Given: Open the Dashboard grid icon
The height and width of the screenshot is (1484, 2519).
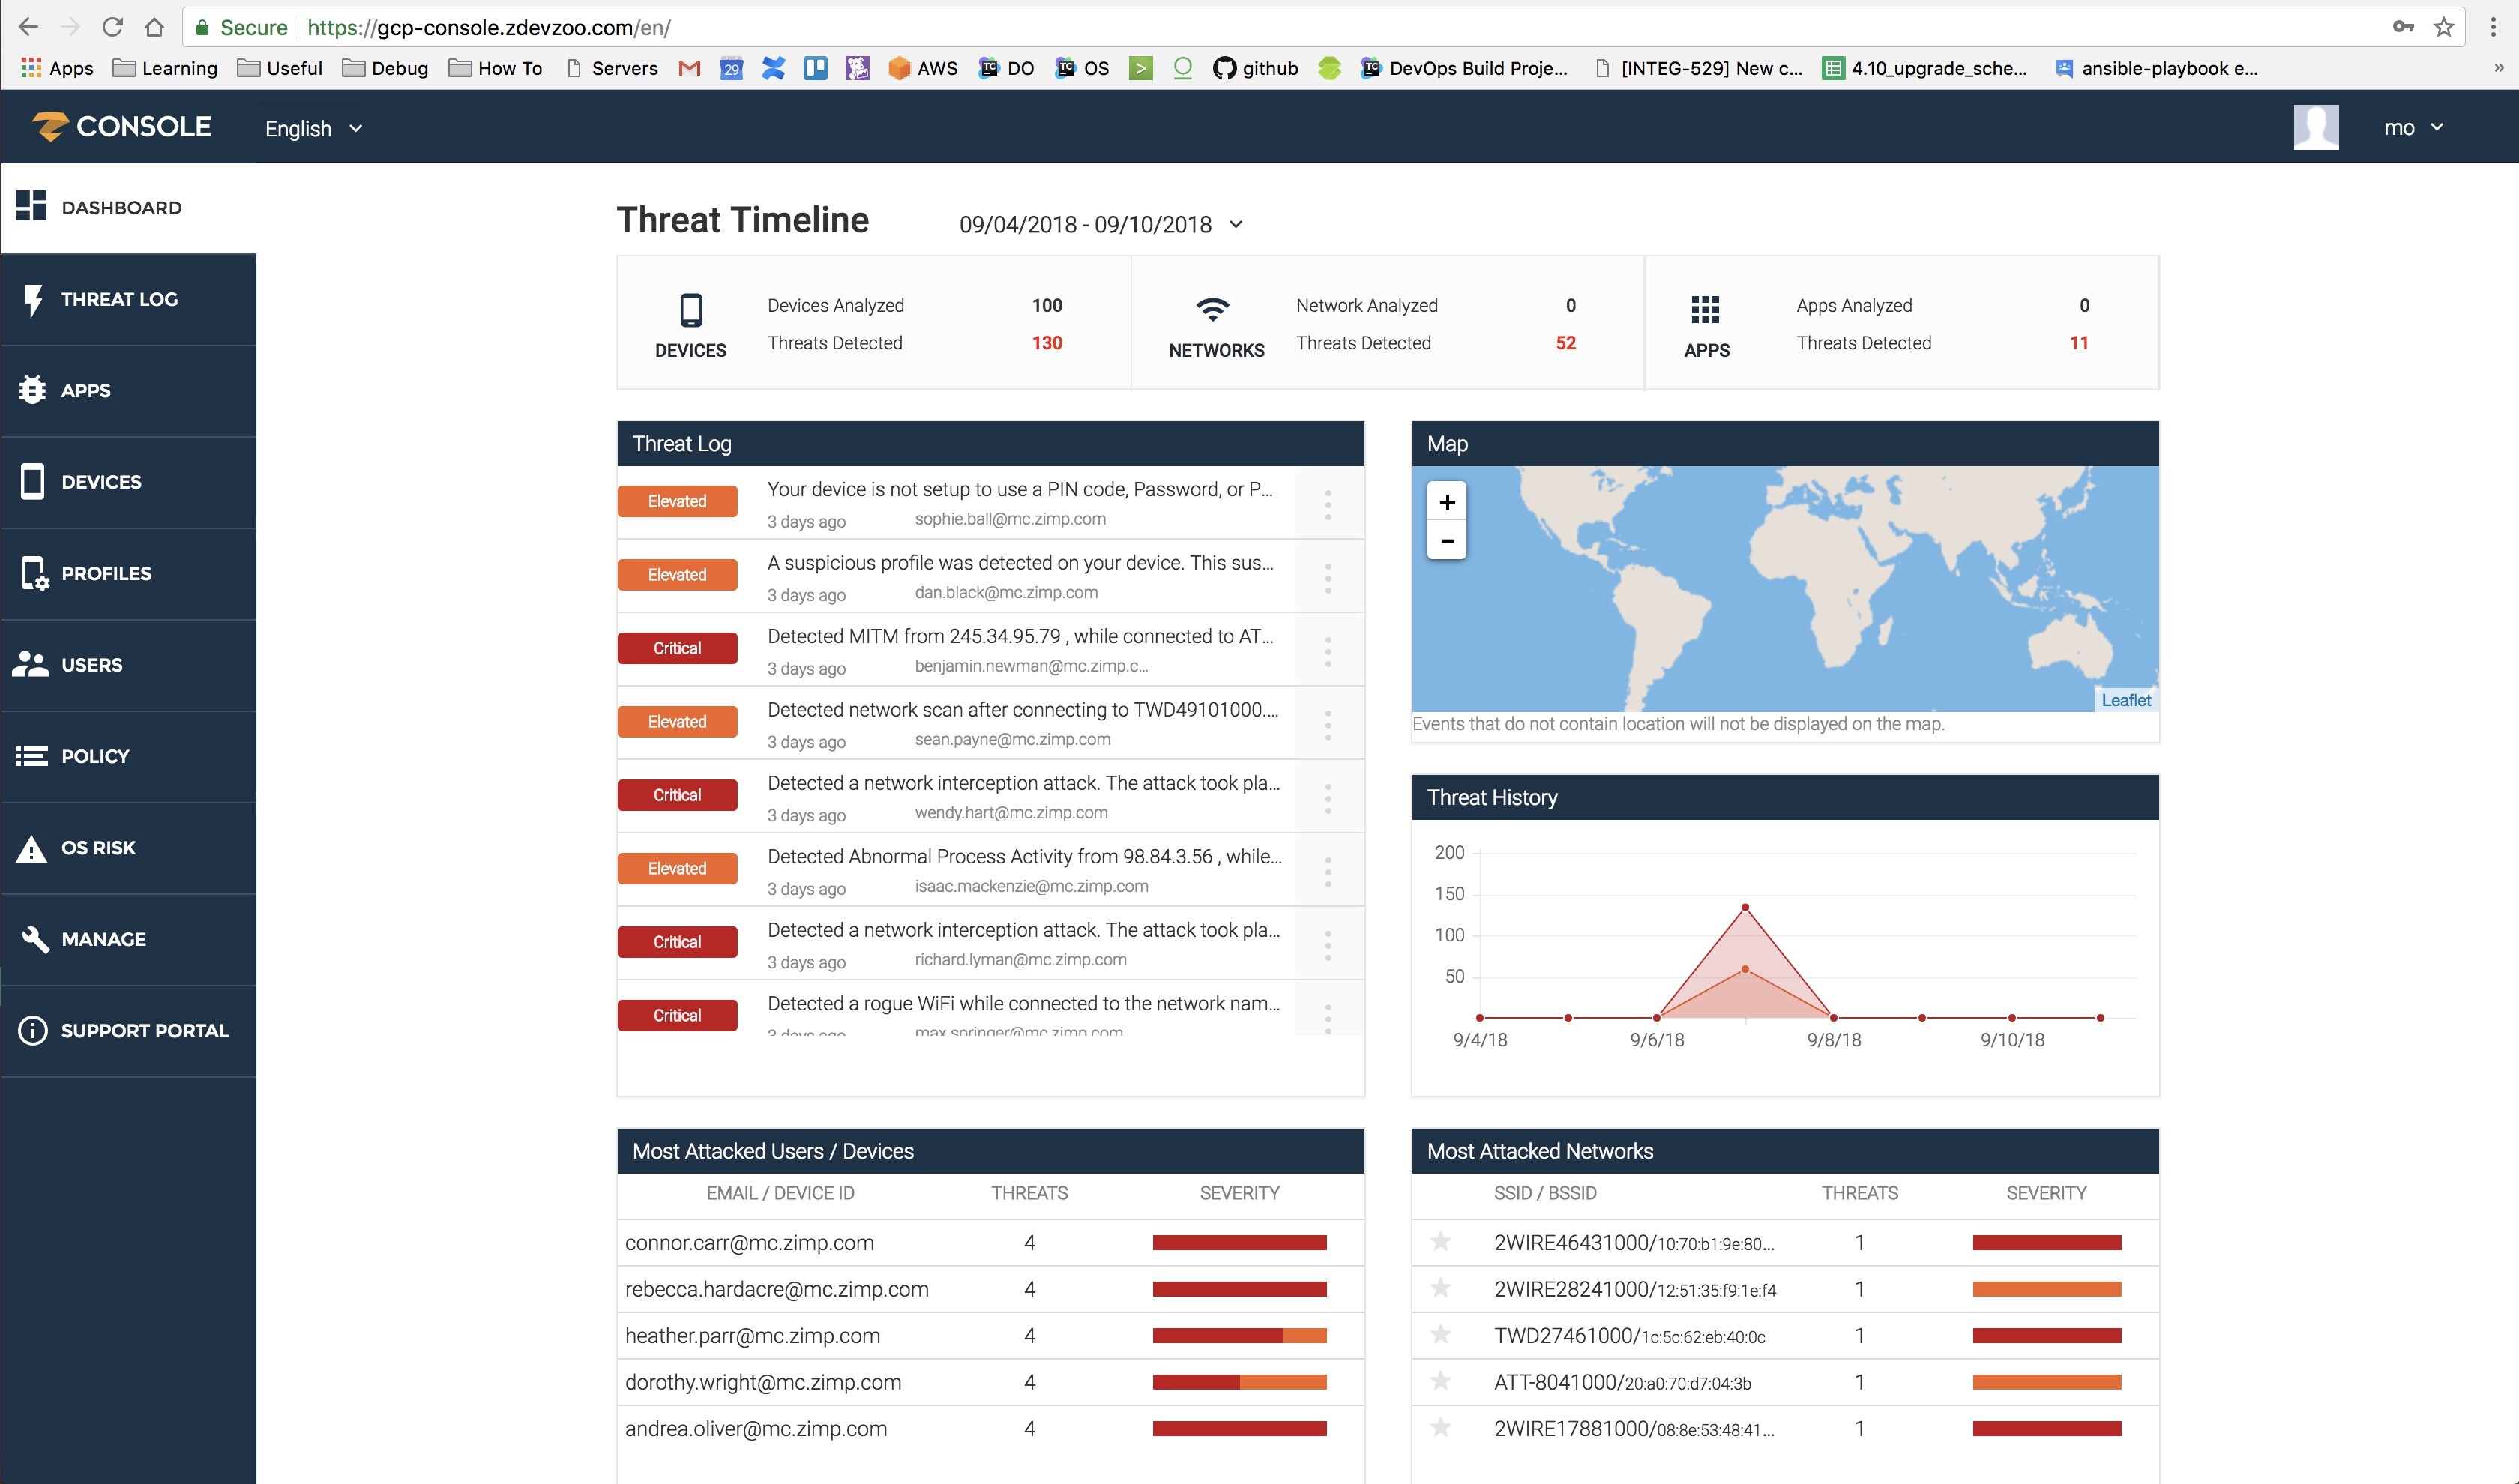Looking at the screenshot, I should point(31,206).
